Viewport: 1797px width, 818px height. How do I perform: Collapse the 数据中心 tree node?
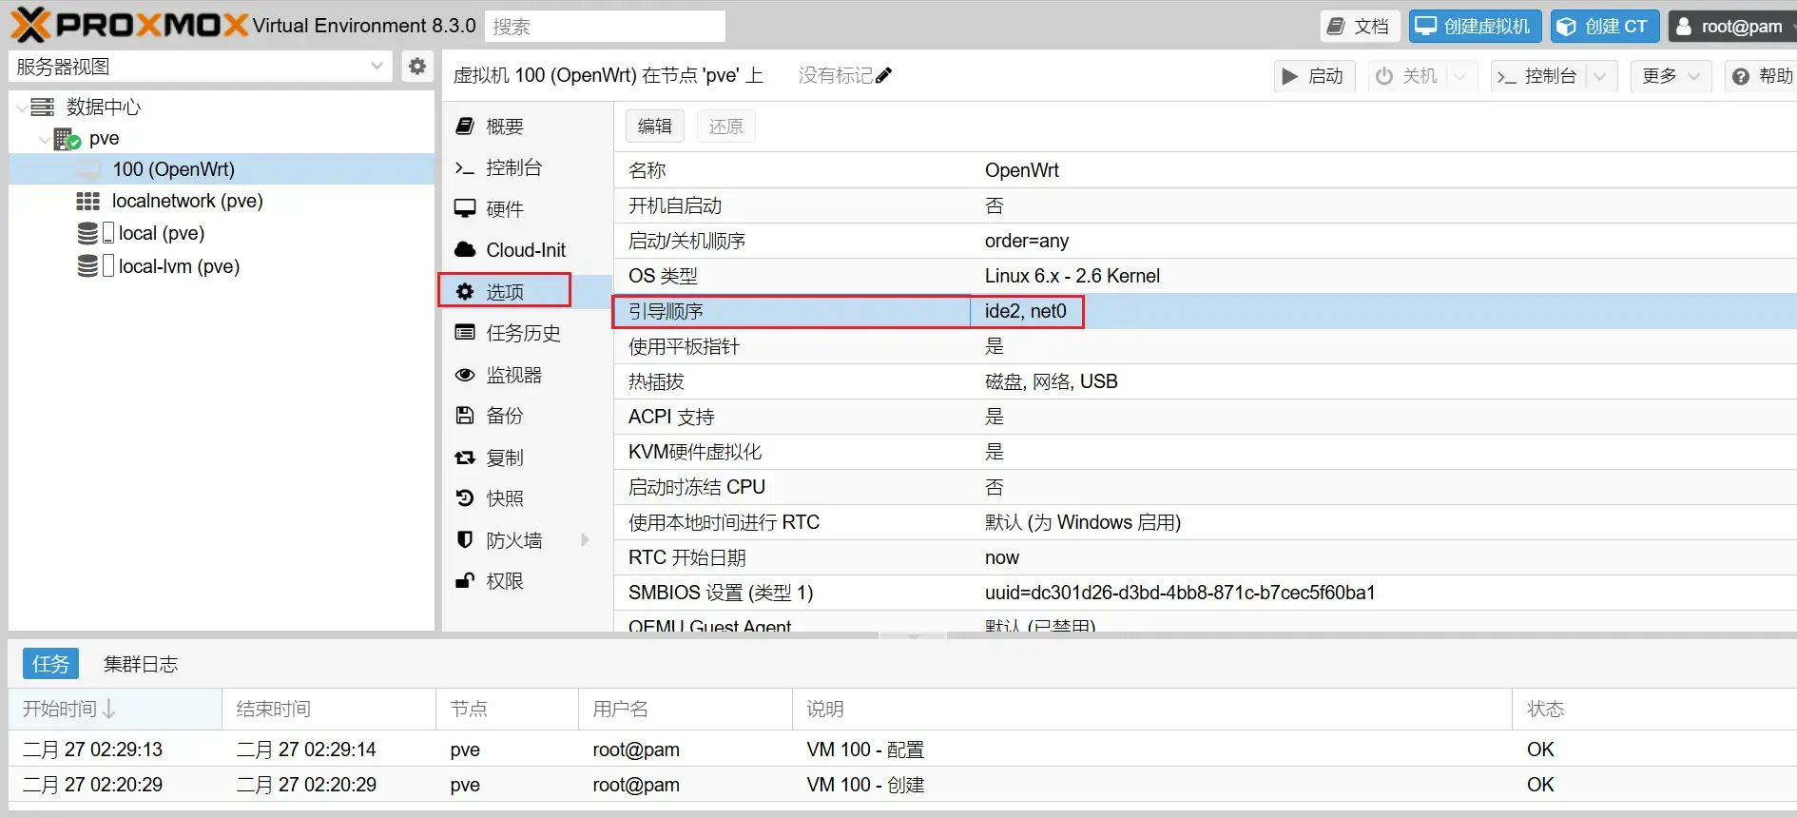[x=22, y=107]
